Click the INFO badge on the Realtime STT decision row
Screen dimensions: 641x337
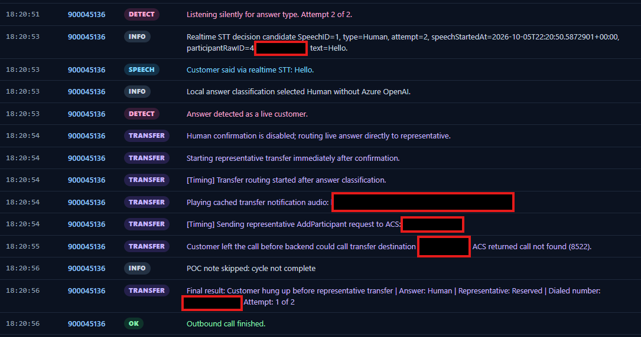137,37
